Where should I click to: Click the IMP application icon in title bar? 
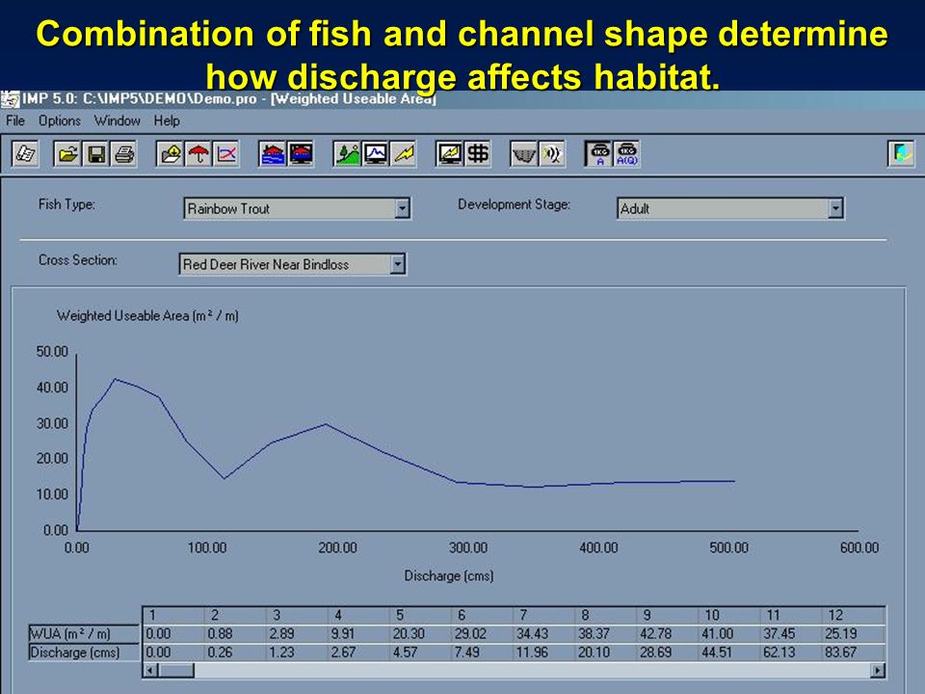coord(10,99)
